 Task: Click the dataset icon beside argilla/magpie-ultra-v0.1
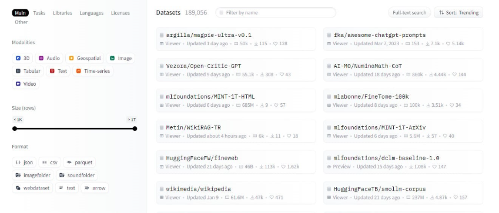162,35
